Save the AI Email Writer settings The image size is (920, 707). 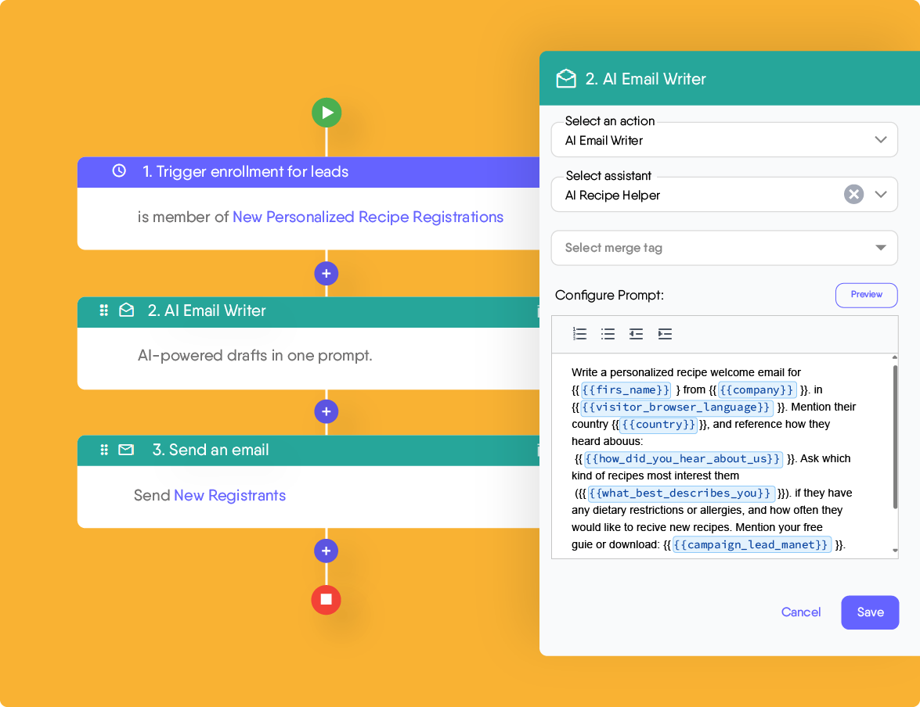tap(870, 612)
